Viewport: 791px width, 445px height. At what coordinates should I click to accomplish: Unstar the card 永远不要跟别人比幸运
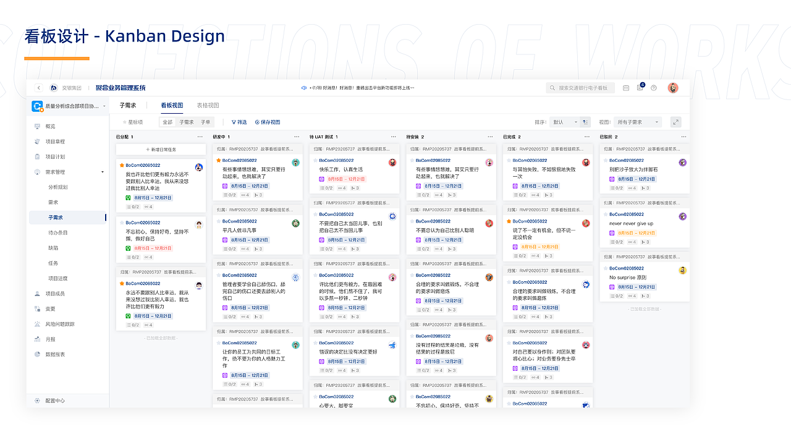pos(122,284)
